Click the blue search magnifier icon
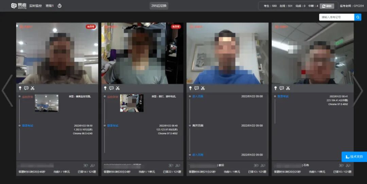The width and height of the screenshot is (367, 184). [358, 17]
